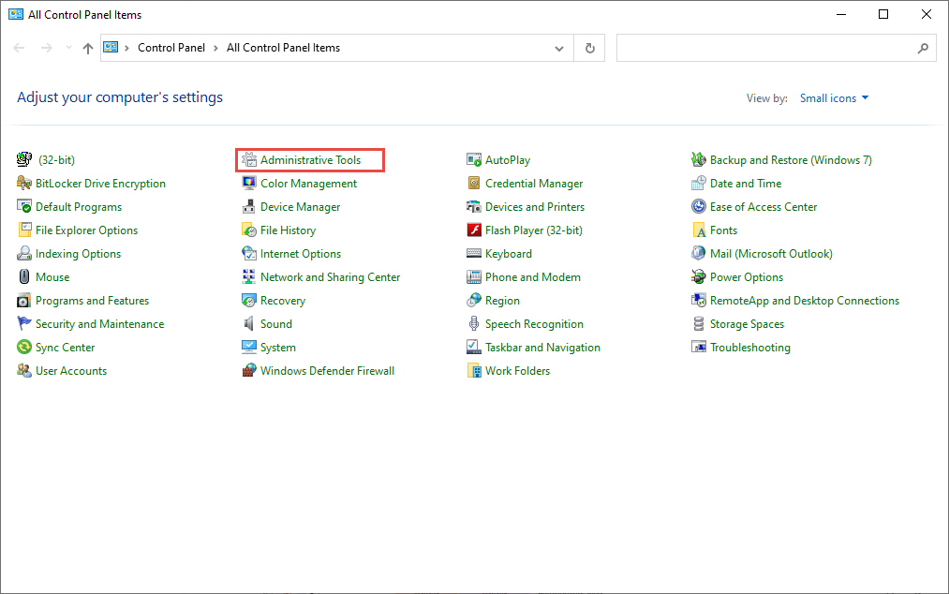The image size is (949, 594).
Task: Expand the address bar history dropdown
Action: click(x=559, y=49)
